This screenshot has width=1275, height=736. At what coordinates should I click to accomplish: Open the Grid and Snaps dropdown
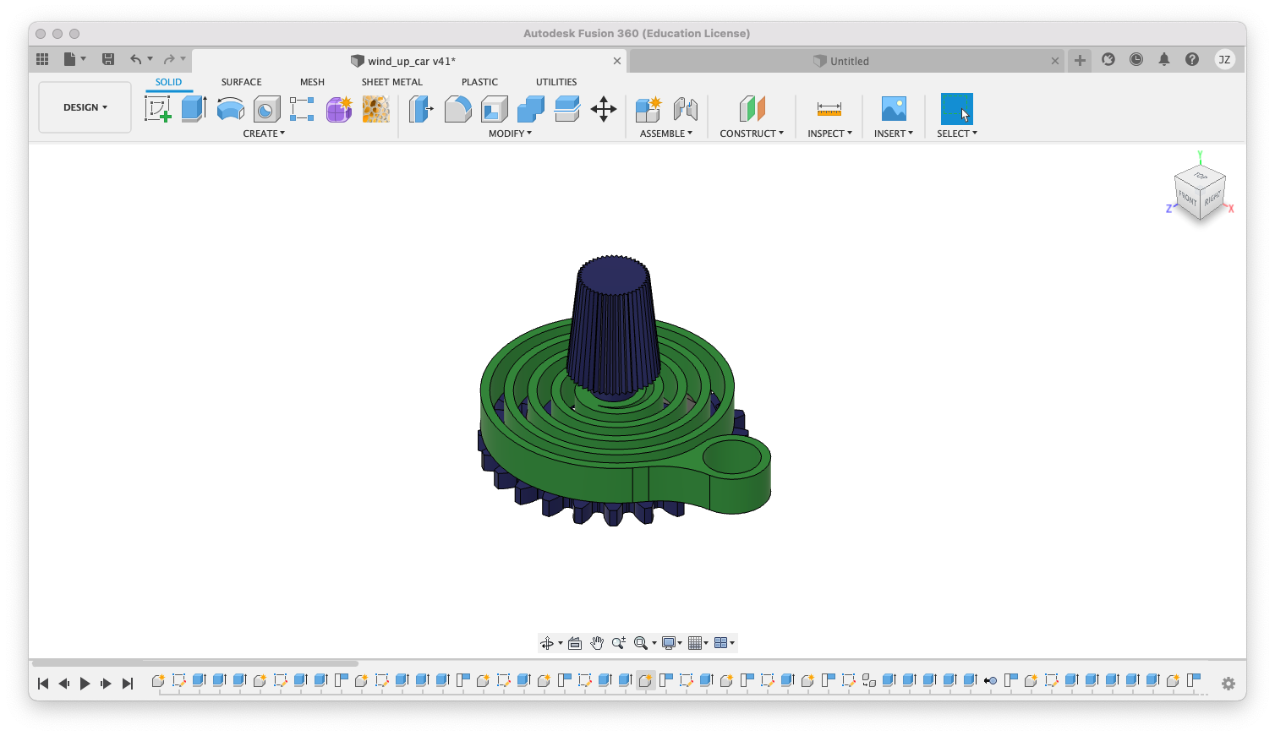pyautogui.click(x=698, y=643)
